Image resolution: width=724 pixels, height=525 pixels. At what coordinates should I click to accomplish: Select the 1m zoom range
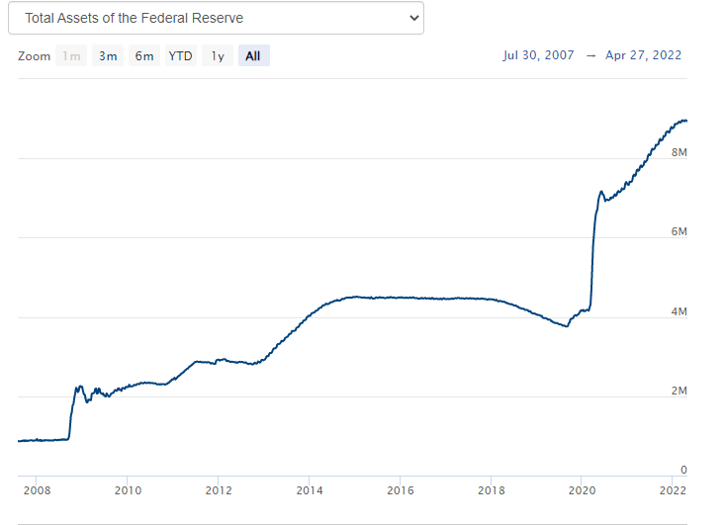[x=71, y=56]
